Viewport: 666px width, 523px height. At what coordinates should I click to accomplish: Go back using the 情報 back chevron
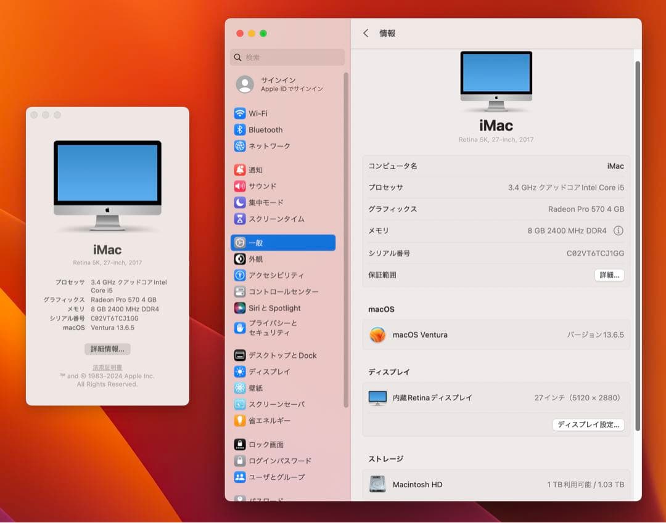coord(366,34)
